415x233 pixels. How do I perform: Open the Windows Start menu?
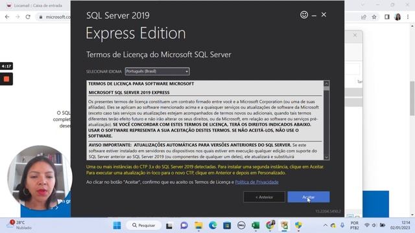[117, 225]
